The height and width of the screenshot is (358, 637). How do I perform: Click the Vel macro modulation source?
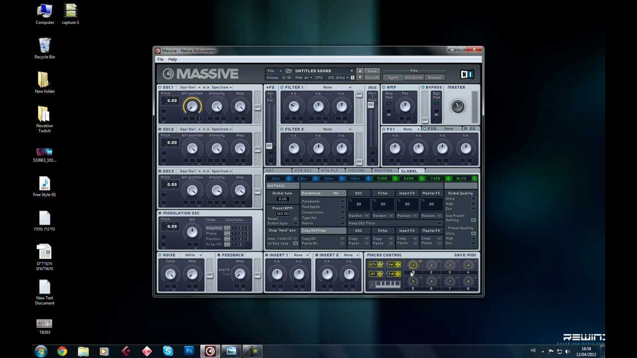coord(394,265)
